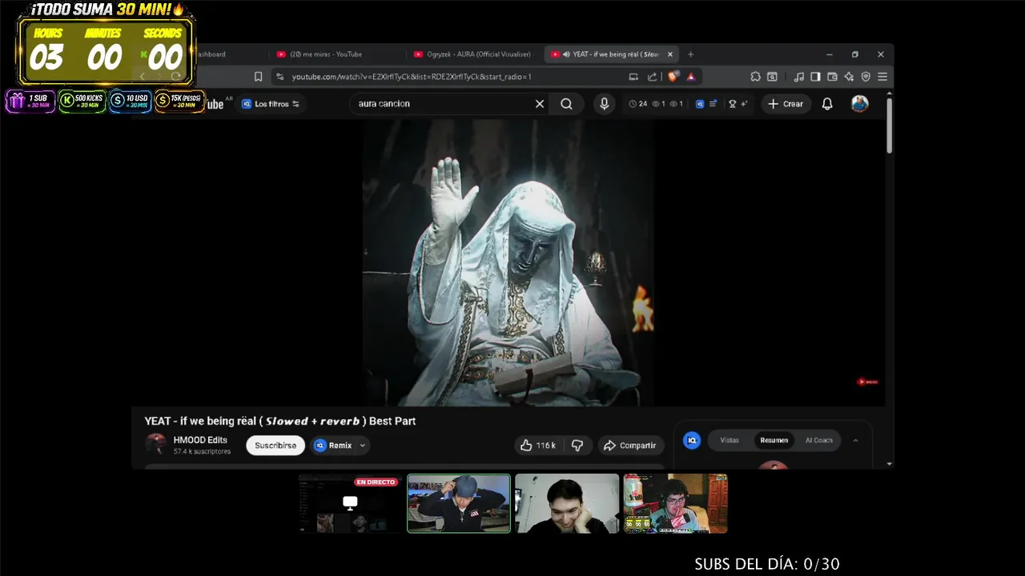Close the YEAT browser tab

tap(670, 54)
